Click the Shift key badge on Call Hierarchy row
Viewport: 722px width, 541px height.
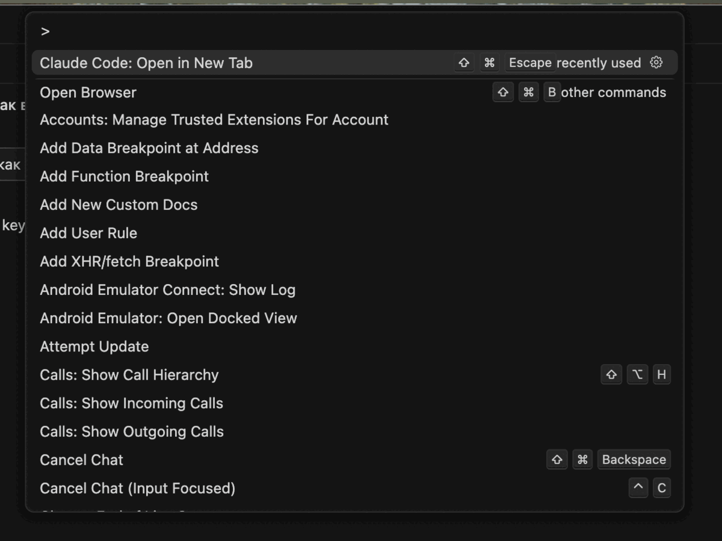(611, 374)
